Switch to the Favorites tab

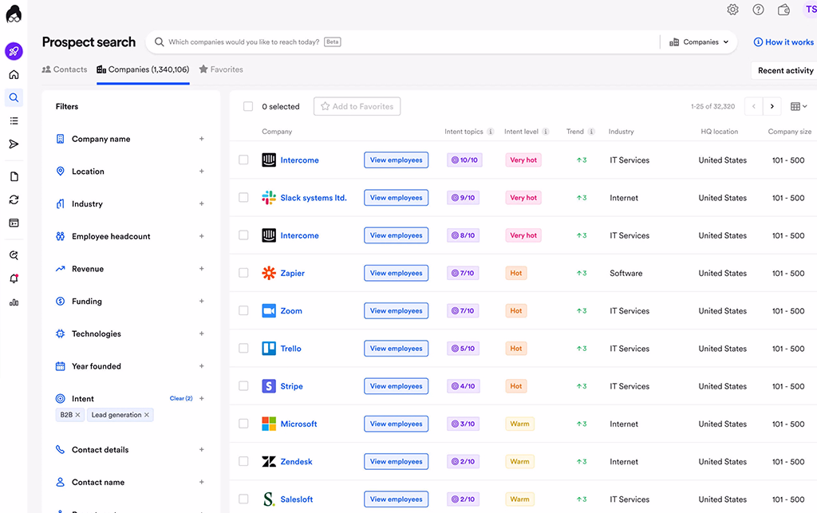click(x=221, y=69)
